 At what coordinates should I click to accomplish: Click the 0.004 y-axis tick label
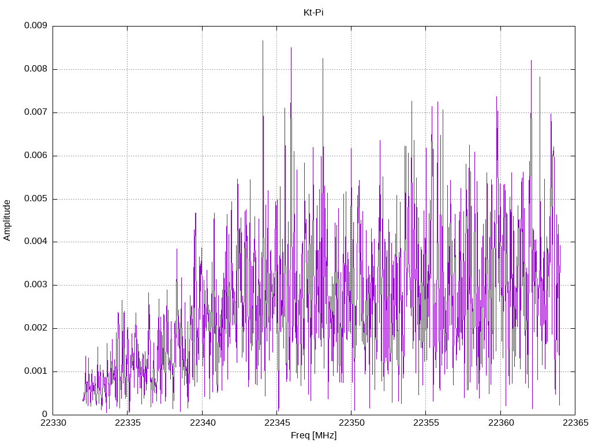pos(36,242)
